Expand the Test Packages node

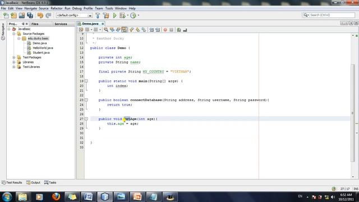coord(14,57)
